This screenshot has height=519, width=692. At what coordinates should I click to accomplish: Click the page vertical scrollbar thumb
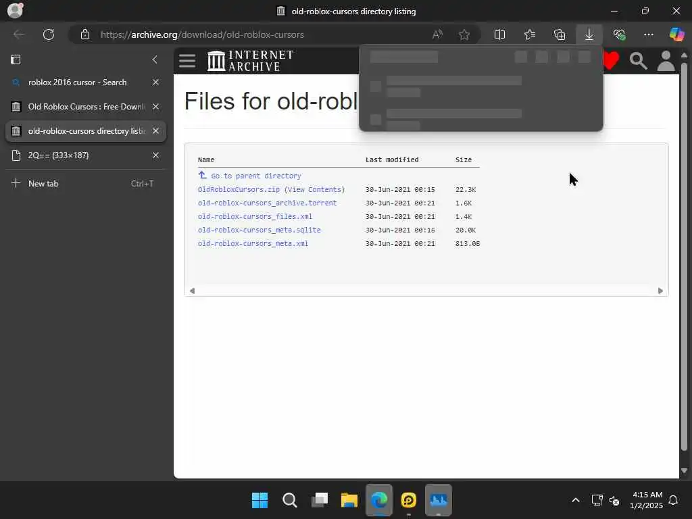pos(684,256)
